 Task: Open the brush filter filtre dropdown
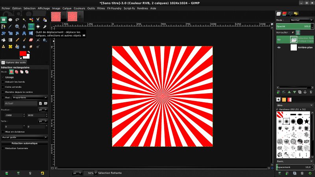(x=295, y=105)
